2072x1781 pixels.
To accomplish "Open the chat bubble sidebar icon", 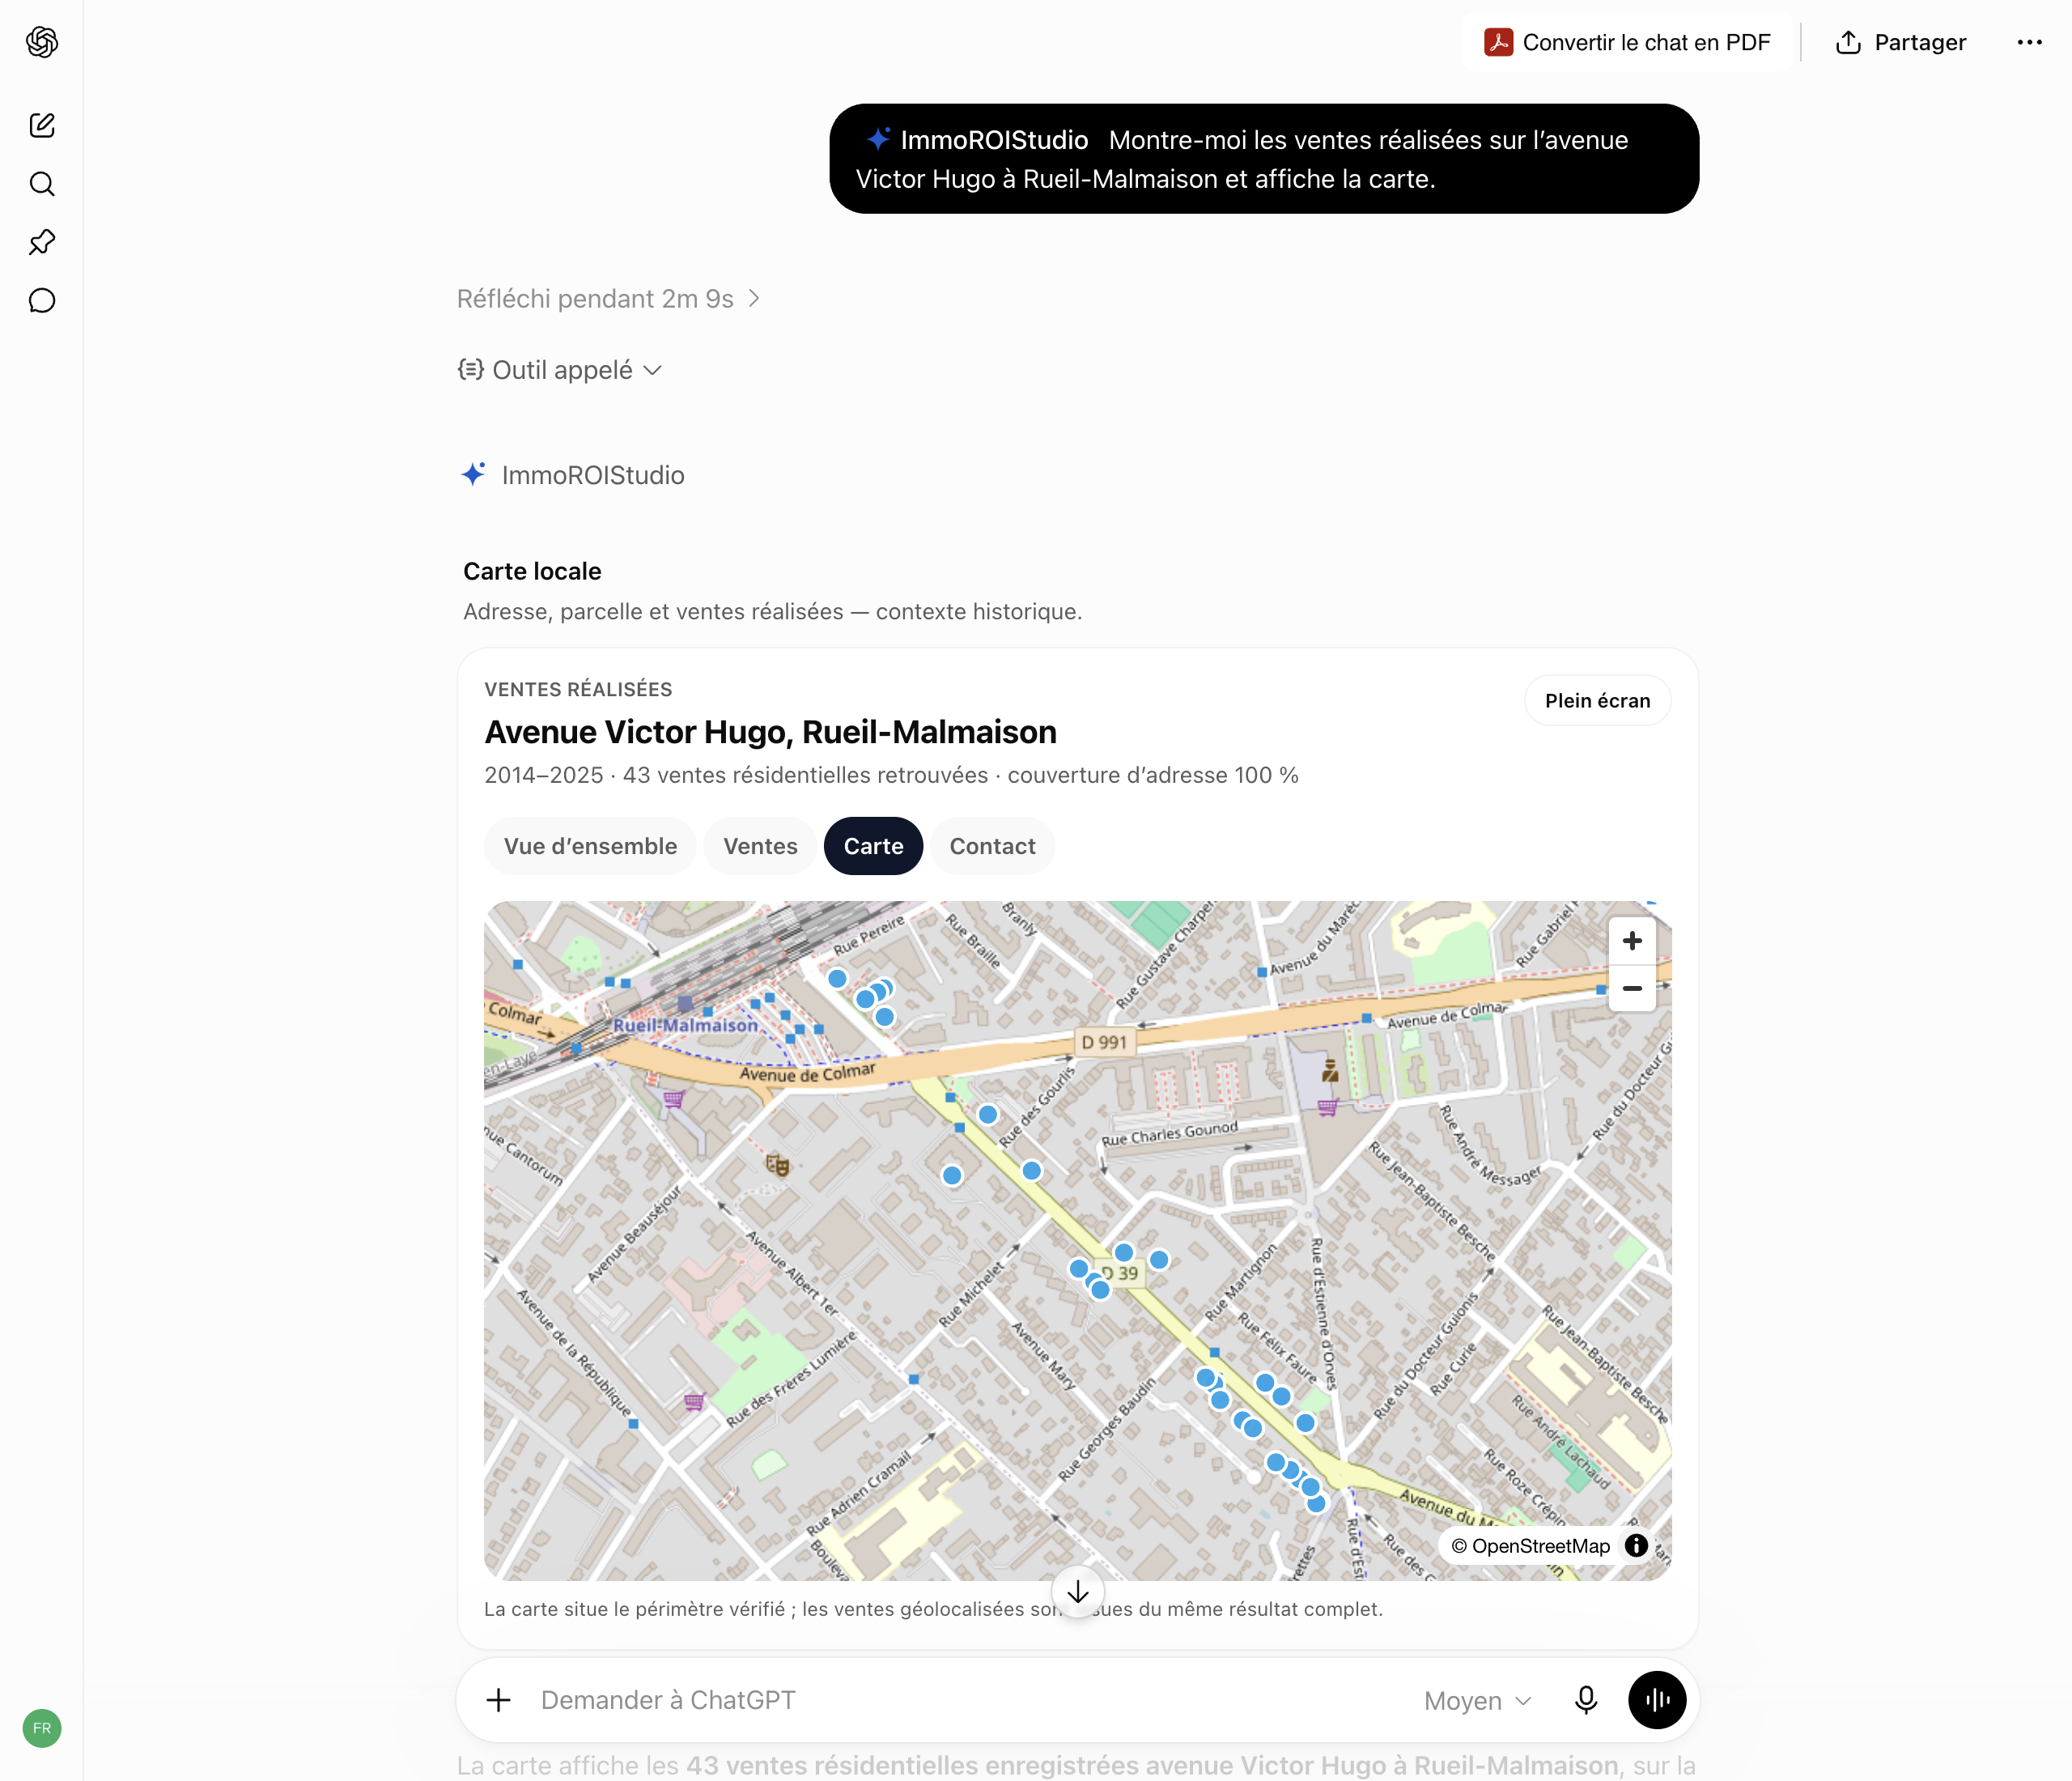I will point(42,301).
